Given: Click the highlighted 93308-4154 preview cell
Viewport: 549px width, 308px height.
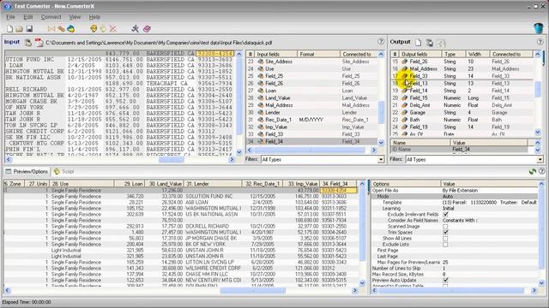Looking at the screenshot, I should [x=338, y=191].
